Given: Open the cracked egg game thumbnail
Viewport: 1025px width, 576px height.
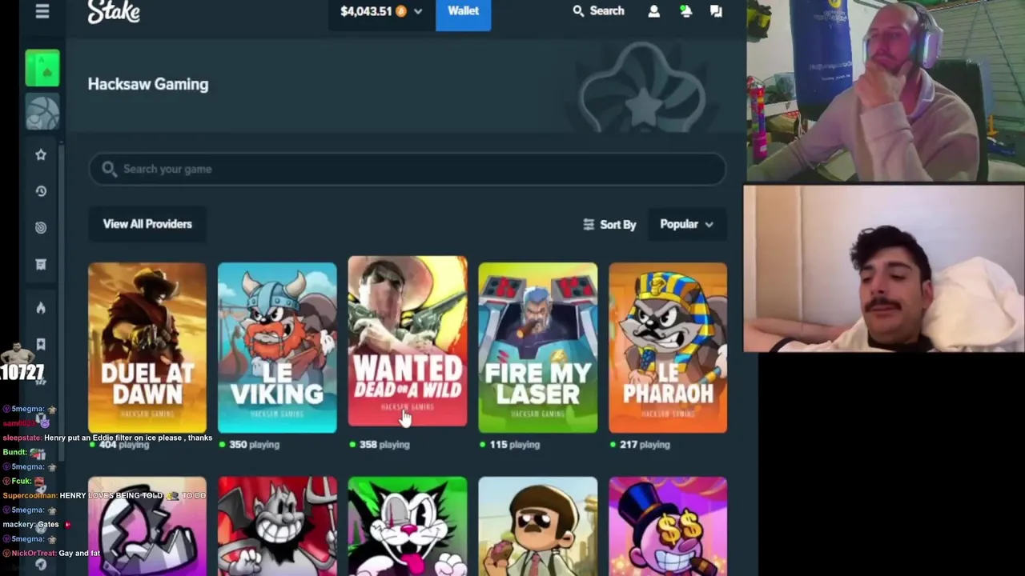Looking at the screenshot, I should pos(147,526).
